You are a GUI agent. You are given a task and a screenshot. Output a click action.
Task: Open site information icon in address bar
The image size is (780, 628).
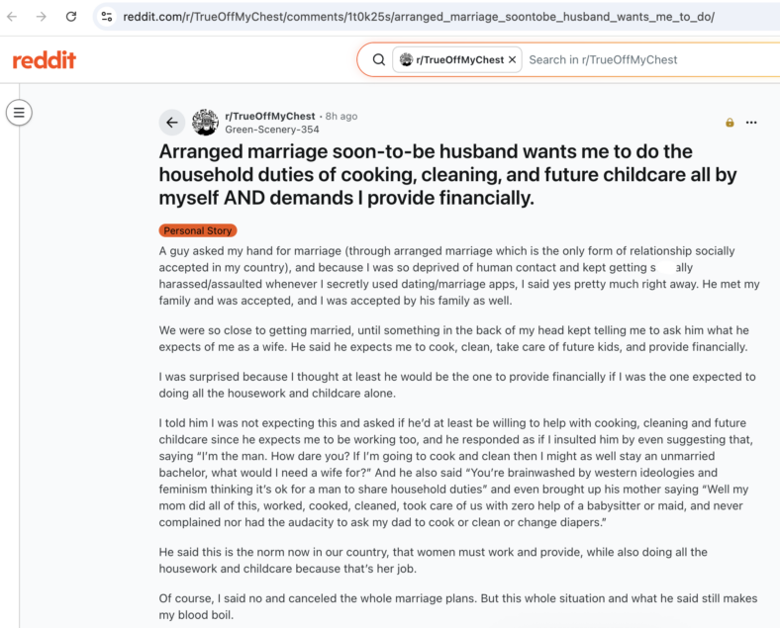pos(107,17)
